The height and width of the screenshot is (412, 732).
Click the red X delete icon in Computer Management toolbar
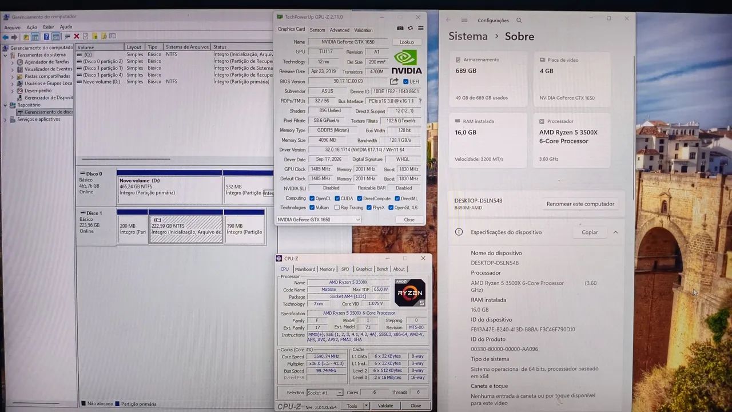point(77,37)
